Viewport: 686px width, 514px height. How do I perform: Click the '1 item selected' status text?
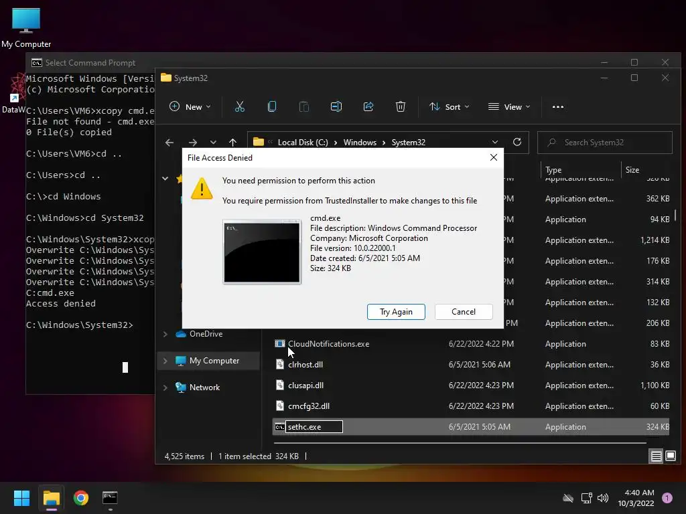click(245, 456)
